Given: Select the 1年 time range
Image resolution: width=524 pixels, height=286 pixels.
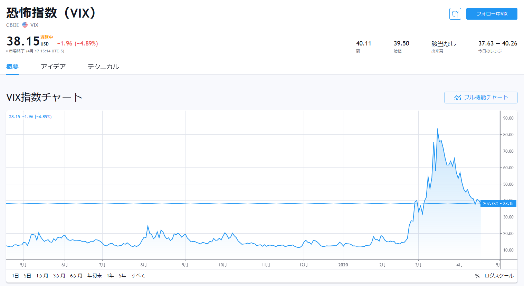Looking at the screenshot, I should click(x=110, y=276).
